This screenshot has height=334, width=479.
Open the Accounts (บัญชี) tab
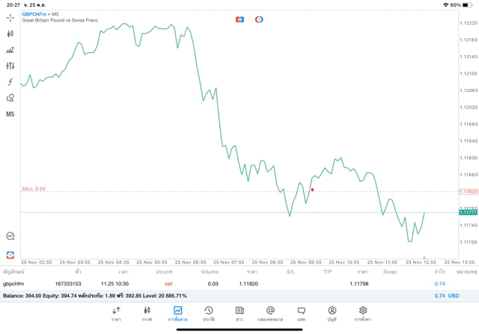tap(332, 314)
